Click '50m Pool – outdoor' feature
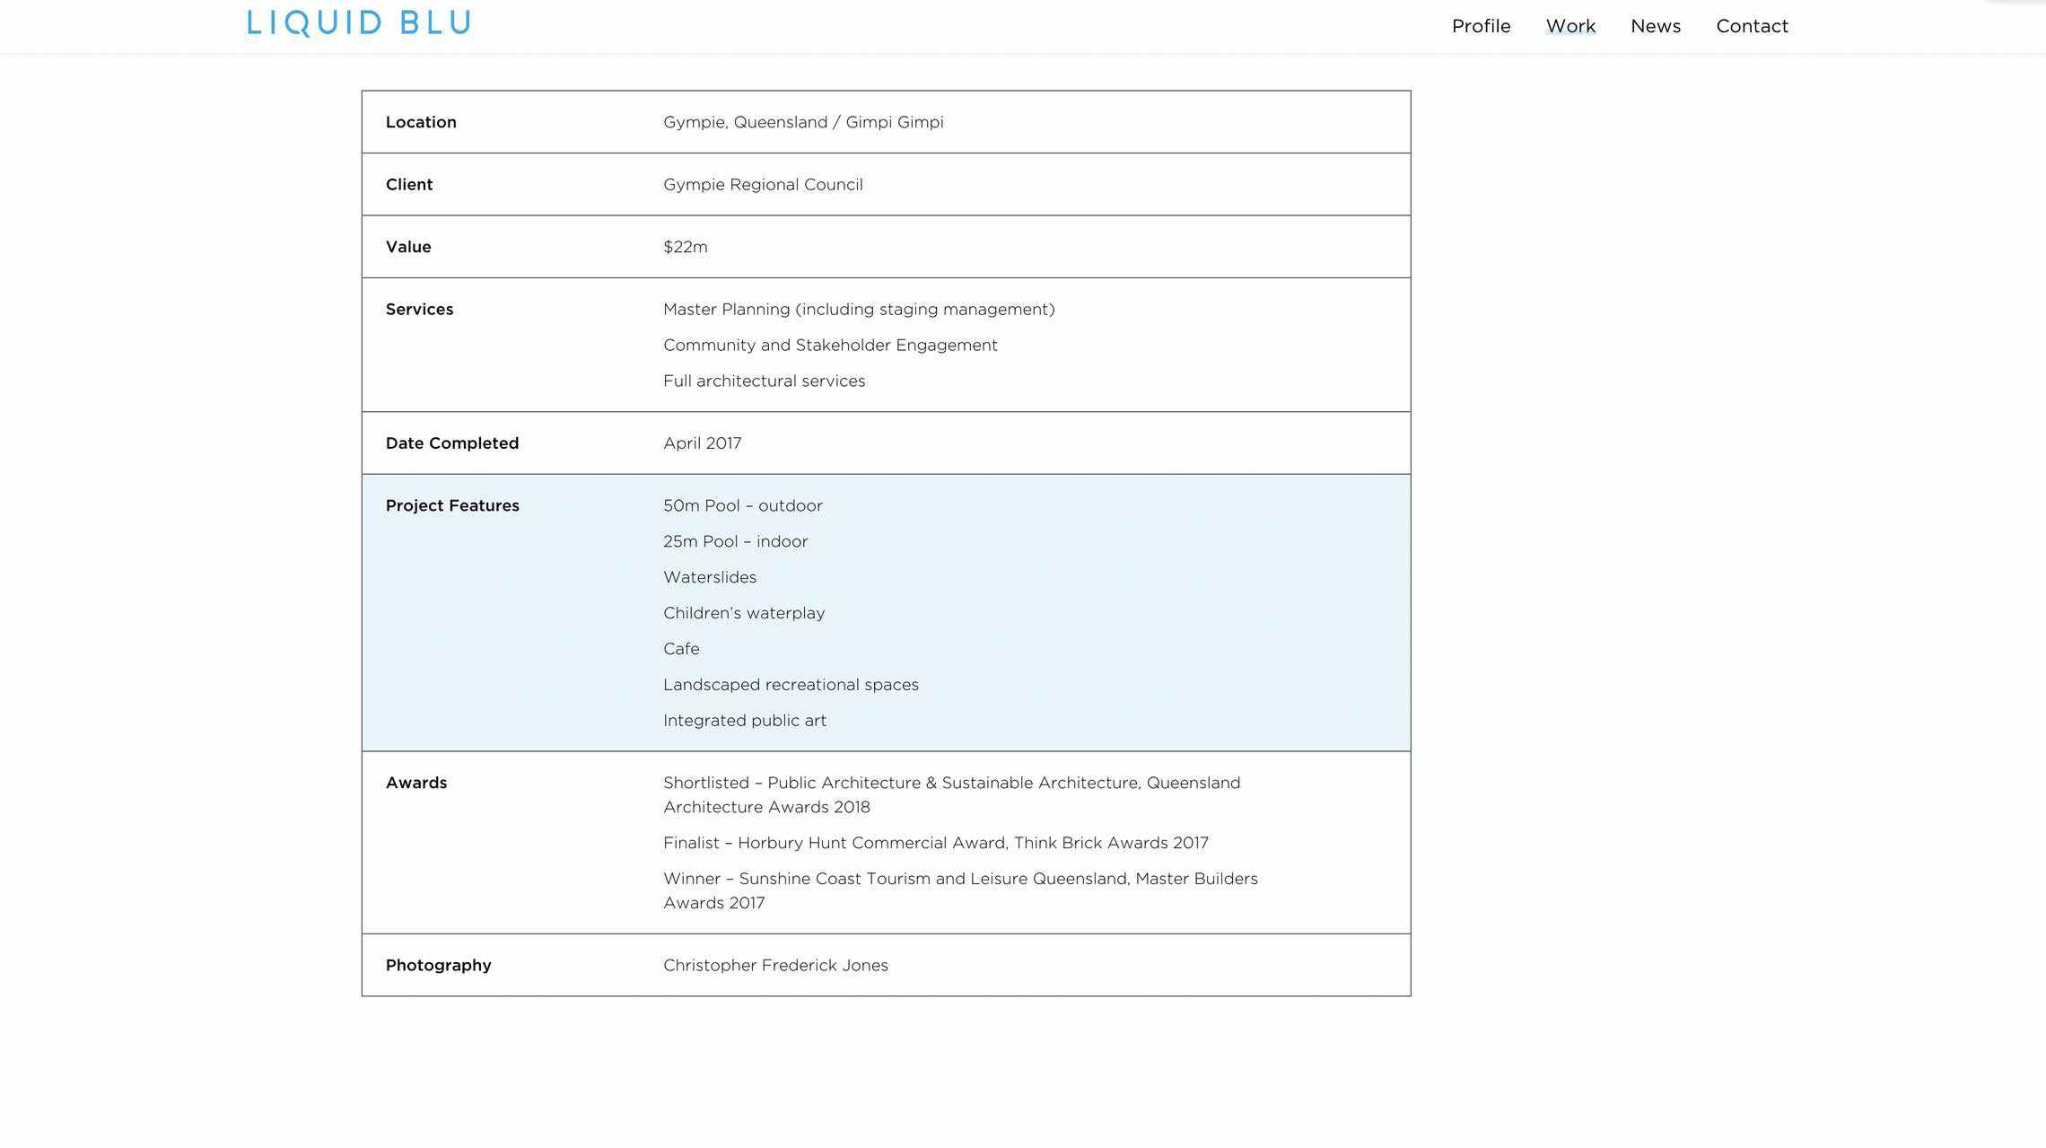This screenshot has width=2046, height=1148. [x=742, y=506]
